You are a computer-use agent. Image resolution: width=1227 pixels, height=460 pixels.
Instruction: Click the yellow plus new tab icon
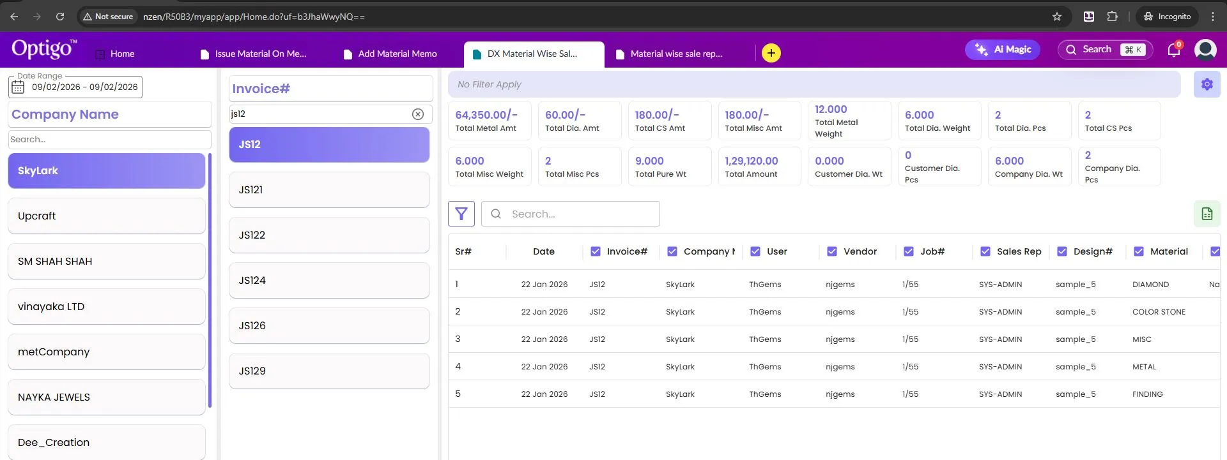771,53
